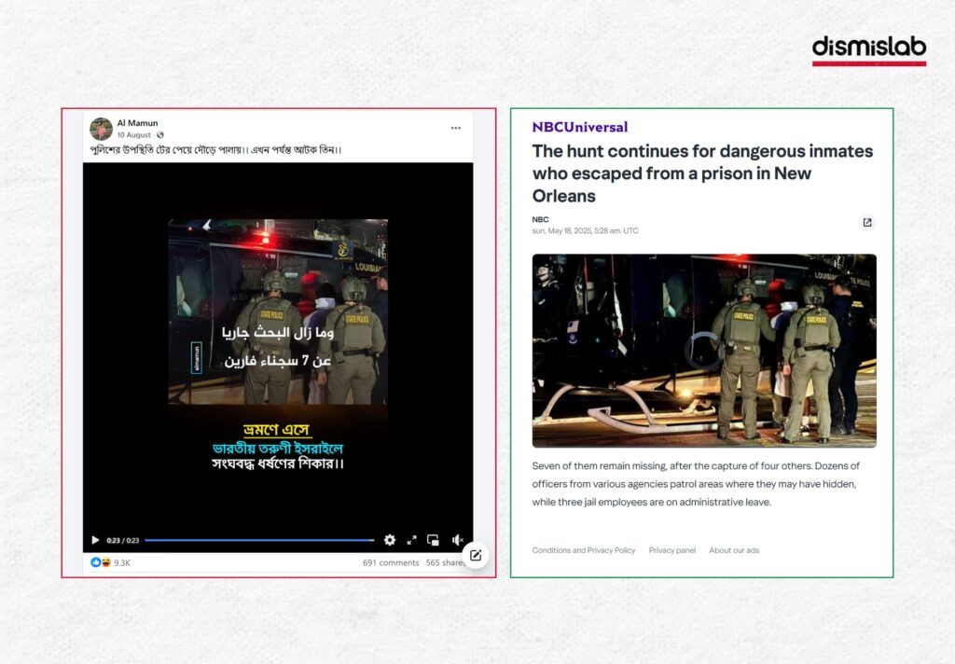
Task: Play the Facebook video
Action: pyautogui.click(x=95, y=540)
